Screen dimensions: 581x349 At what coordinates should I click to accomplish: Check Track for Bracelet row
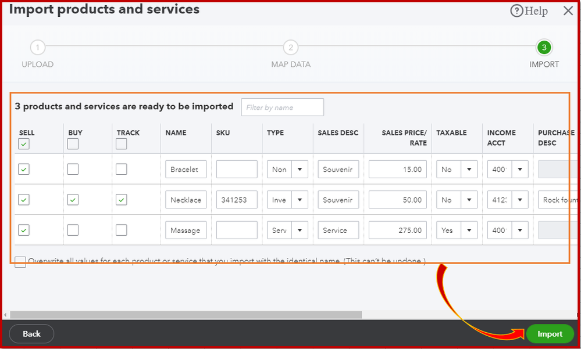[121, 170]
